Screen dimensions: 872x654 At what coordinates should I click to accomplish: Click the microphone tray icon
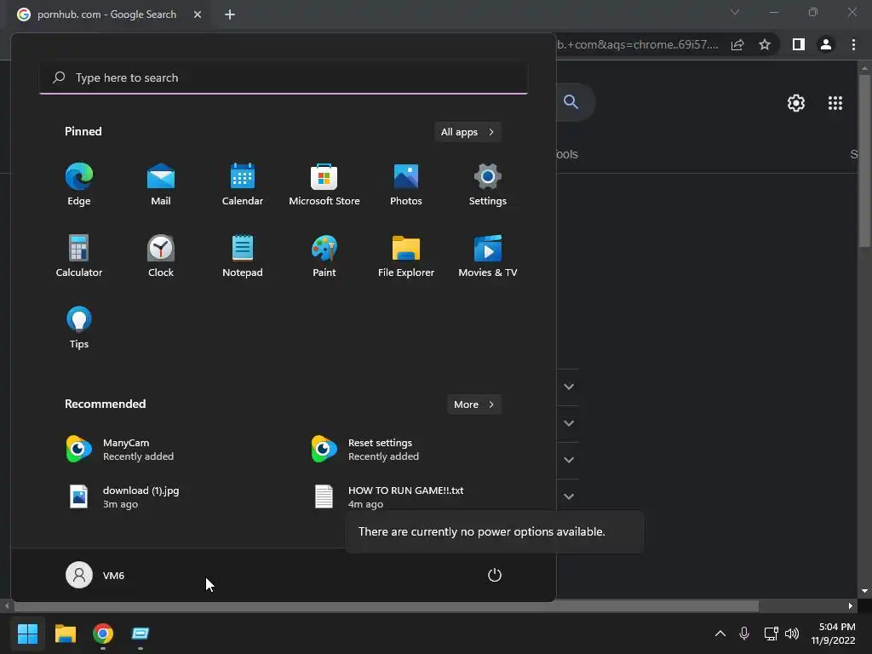tap(744, 634)
